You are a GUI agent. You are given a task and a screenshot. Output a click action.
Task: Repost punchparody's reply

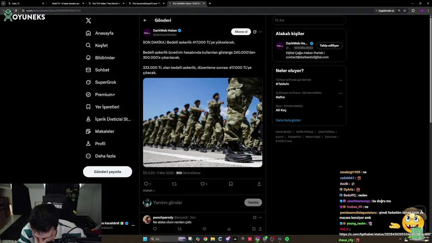pos(180,229)
